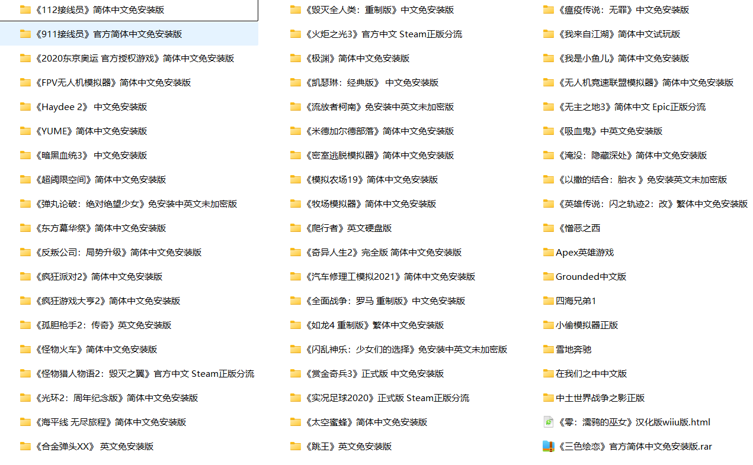Select《疯狂游戏大亨2》folder name

pos(107,301)
